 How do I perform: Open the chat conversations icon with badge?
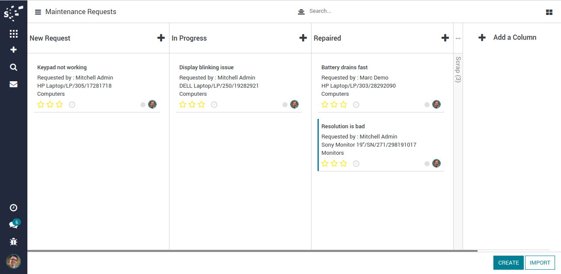coord(13,224)
